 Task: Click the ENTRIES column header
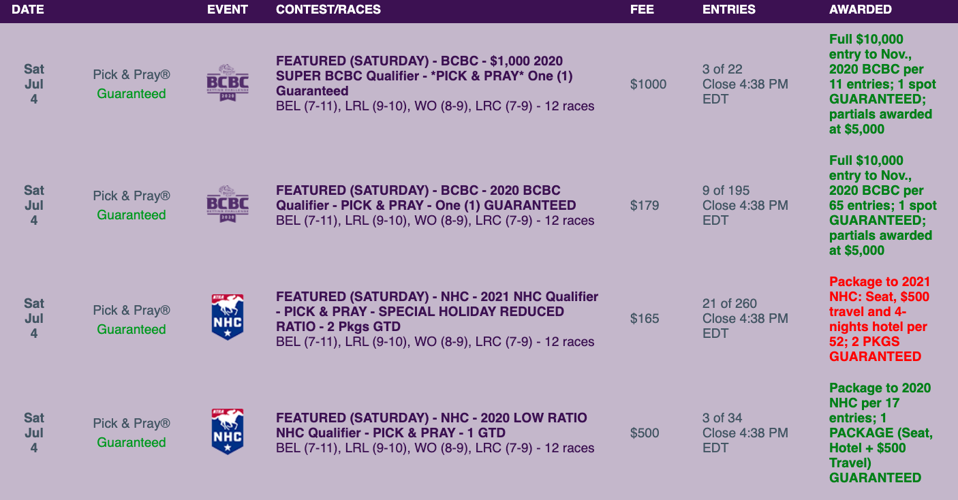tap(729, 10)
